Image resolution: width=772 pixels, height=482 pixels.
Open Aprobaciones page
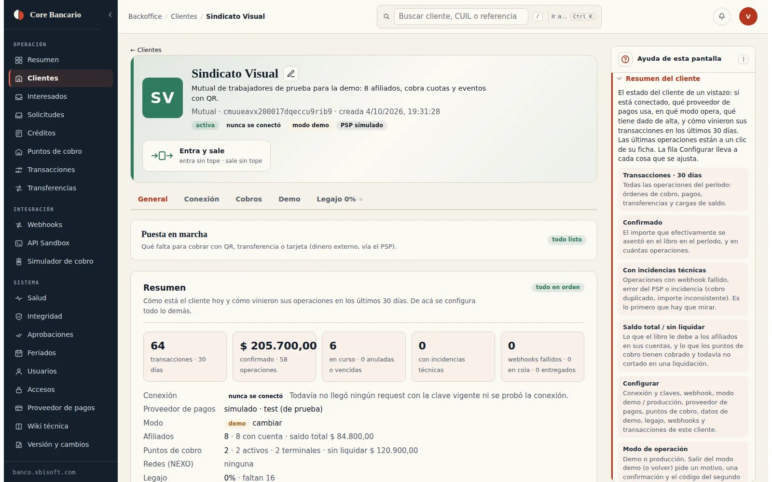pyautogui.click(x=61, y=335)
